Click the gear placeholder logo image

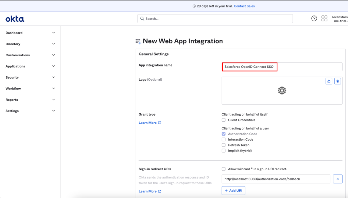[282, 91]
